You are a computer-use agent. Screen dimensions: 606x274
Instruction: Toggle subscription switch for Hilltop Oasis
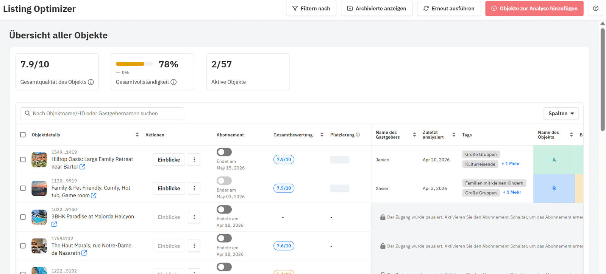coord(224,152)
